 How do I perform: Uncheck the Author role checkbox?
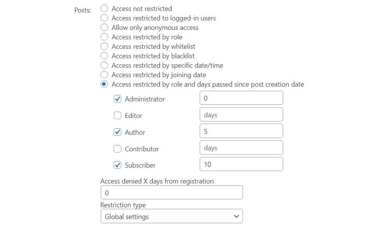click(118, 132)
